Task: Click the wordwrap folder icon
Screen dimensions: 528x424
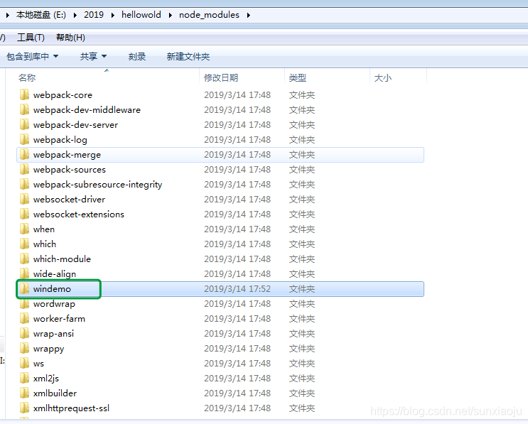Action: [x=24, y=303]
